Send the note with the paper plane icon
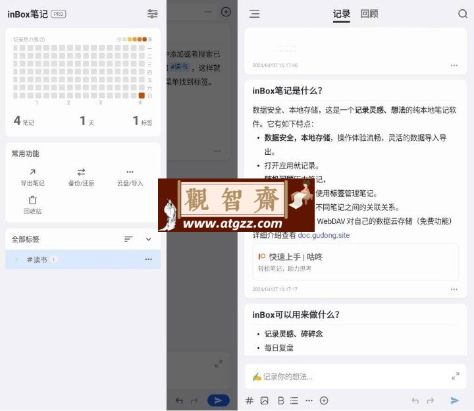 pyautogui.click(x=455, y=400)
